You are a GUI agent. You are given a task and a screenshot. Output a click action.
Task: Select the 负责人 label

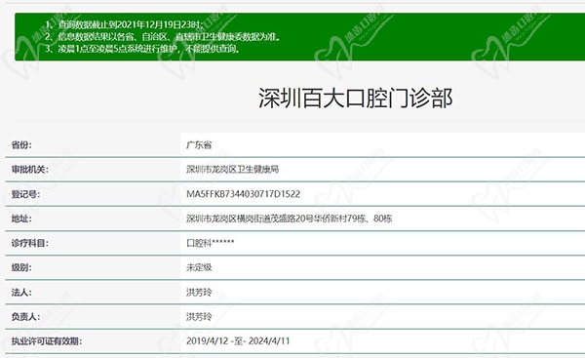pyautogui.click(x=25, y=317)
